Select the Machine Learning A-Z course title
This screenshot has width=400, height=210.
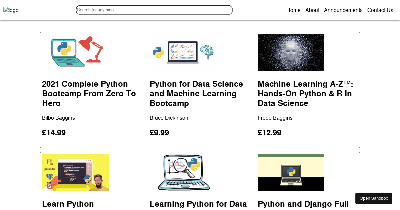tap(305, 94)
